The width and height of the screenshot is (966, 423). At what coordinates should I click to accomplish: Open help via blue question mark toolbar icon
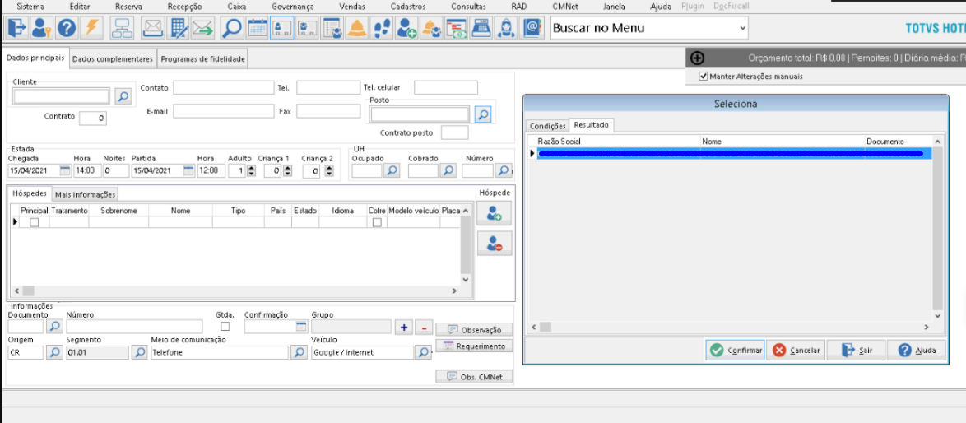67,28
